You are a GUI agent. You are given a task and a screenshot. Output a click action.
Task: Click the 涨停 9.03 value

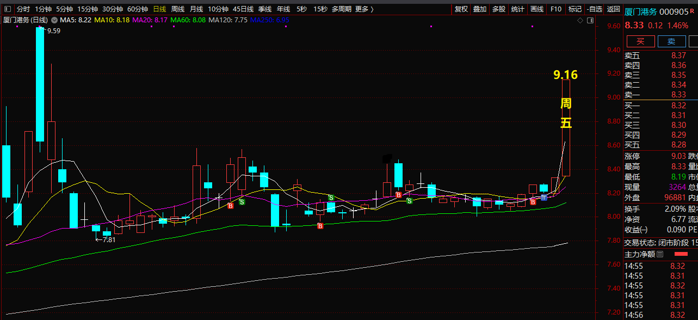click(678, 156)
